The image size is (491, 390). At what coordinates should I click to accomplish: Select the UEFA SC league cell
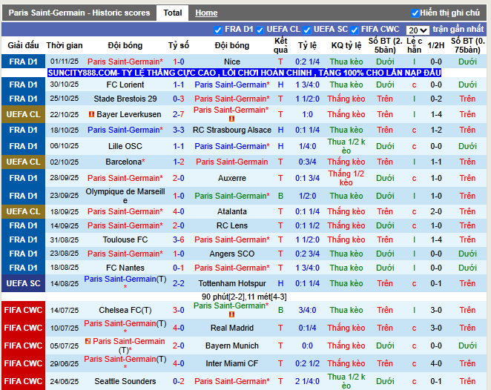pos(24,283)
